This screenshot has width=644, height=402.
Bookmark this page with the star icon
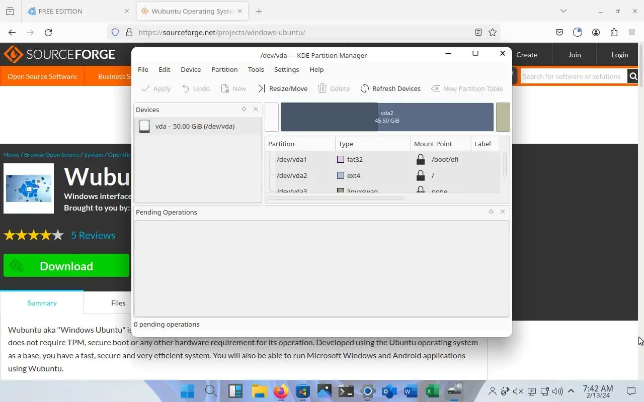pos(493,32)
